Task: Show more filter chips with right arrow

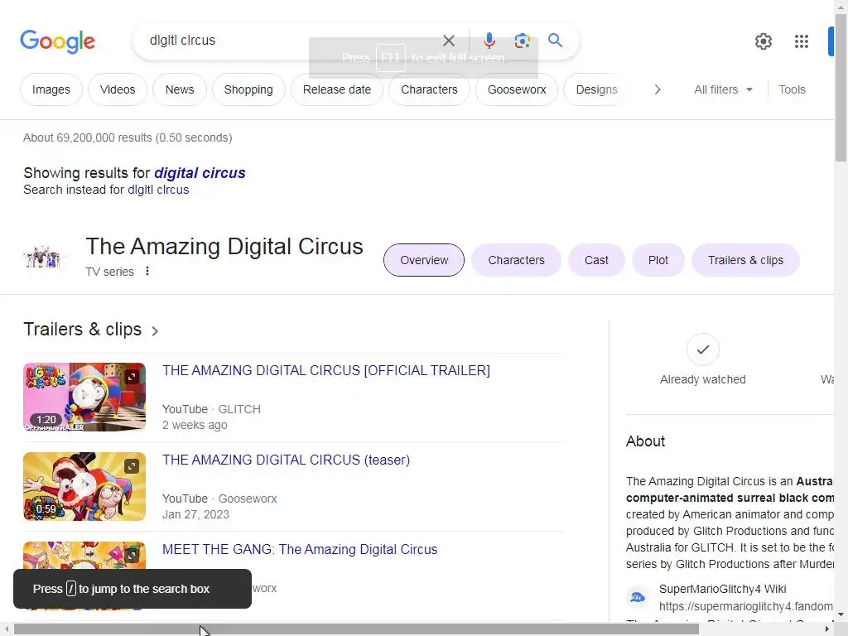Action: [x=657, y=89]
